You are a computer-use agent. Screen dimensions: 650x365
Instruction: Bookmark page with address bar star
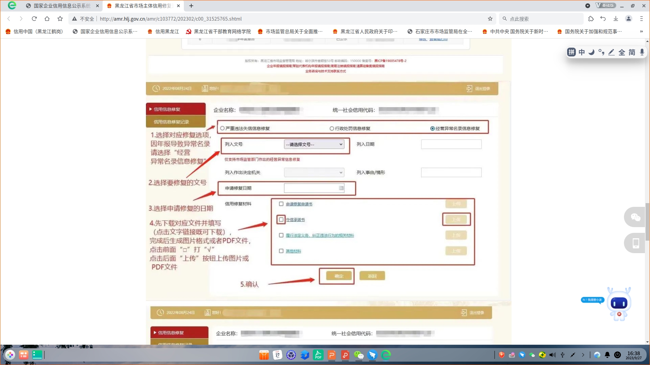coord(490,19)
